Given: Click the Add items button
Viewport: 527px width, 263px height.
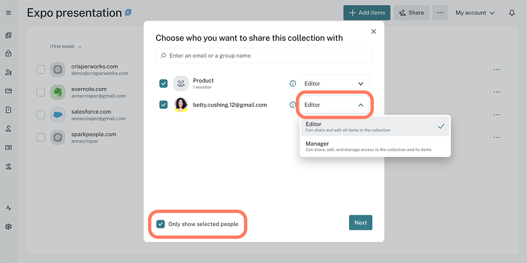Looking at the screenshot, I should 367,13.
